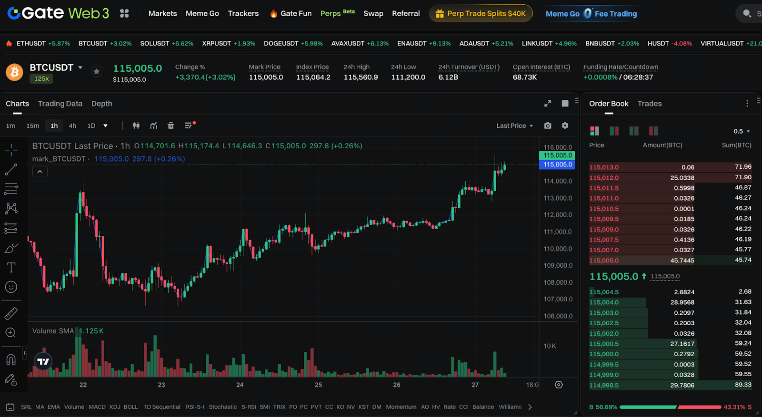This screenshot has height=417, width=762.
Task: Select the brush drawing tool
Action: 11,248
